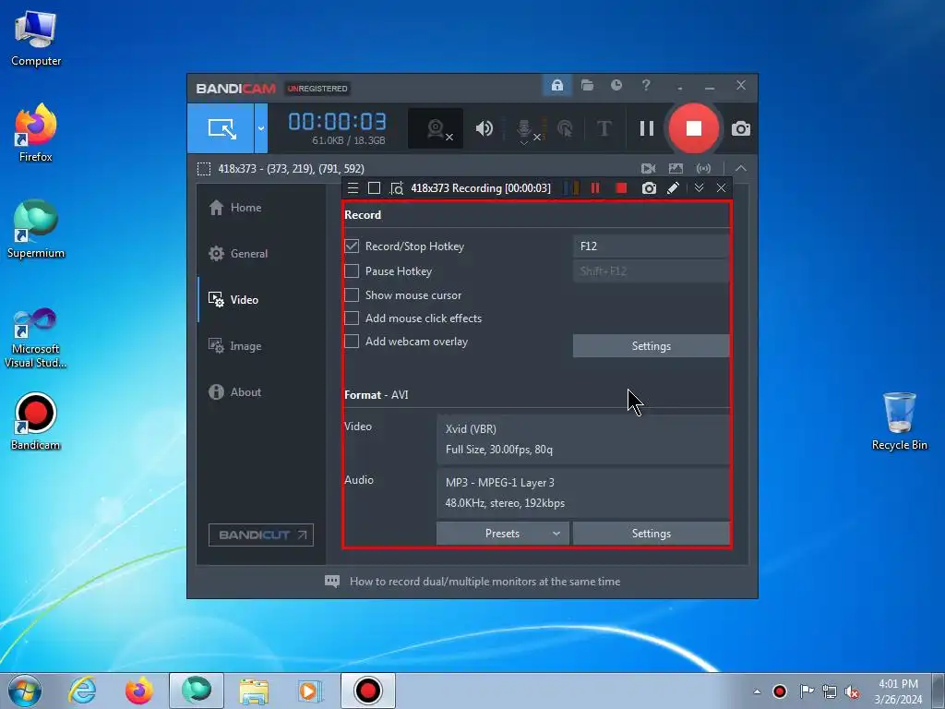Launch Internet Explorer from taskbar
The height and width of the screenshot is (709, 945).
82,691
